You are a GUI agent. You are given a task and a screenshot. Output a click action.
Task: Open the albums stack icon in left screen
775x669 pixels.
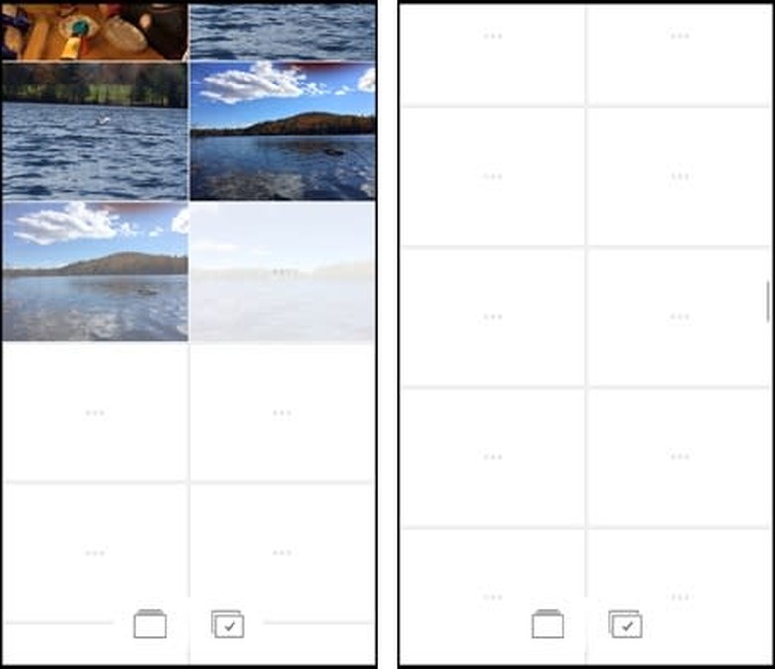pos(150,624)
